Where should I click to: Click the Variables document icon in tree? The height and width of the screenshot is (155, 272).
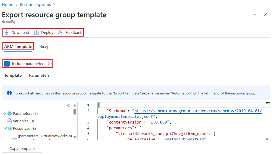(9, 121)
